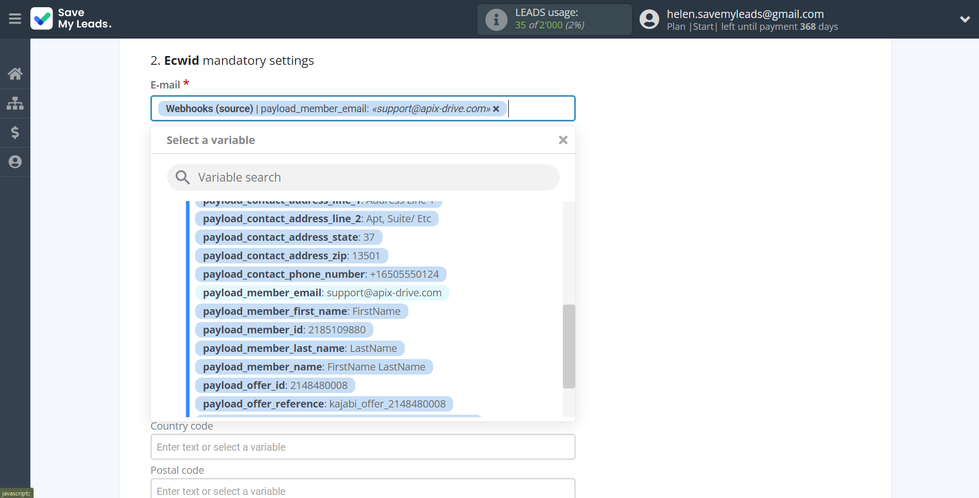
Task: Open the connections sitemap icon
Action: [15, 103]
